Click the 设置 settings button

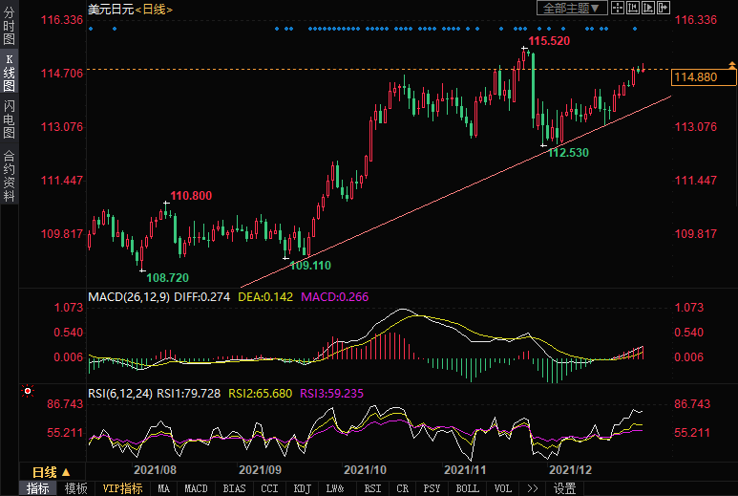(565, 488)
